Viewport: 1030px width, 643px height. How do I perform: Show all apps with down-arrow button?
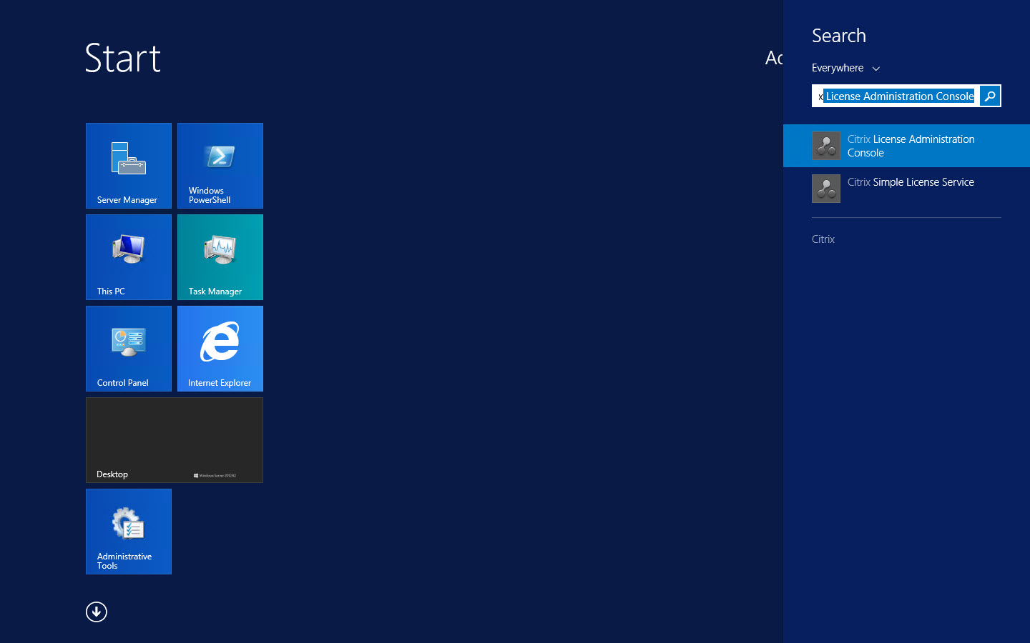click(97, 612)
